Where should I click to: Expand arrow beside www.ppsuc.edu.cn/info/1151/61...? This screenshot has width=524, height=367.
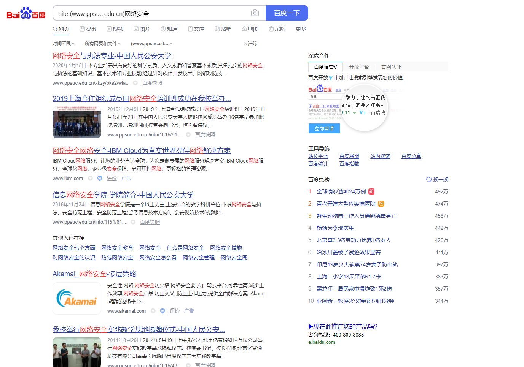point(133,222)
